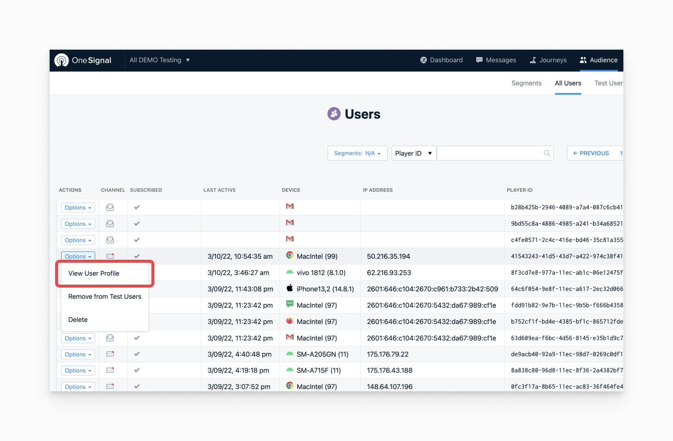
Task: Open Options for SM-A715F row
Action: point(78,371)
